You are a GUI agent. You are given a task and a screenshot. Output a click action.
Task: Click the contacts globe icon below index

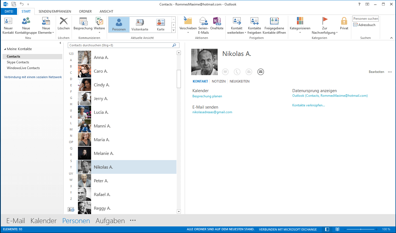tap(71, 209)
